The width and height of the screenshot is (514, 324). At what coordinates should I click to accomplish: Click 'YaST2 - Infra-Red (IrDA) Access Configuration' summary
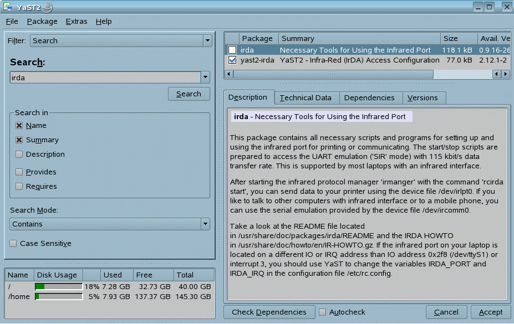coord(360,60)
